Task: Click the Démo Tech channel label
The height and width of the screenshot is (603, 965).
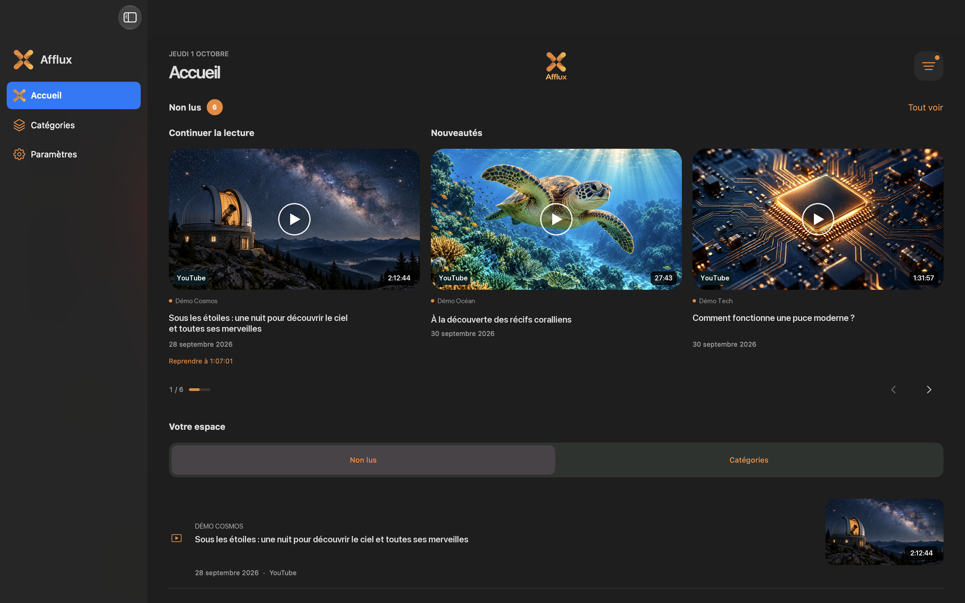Action: click(x=715, y=301)
